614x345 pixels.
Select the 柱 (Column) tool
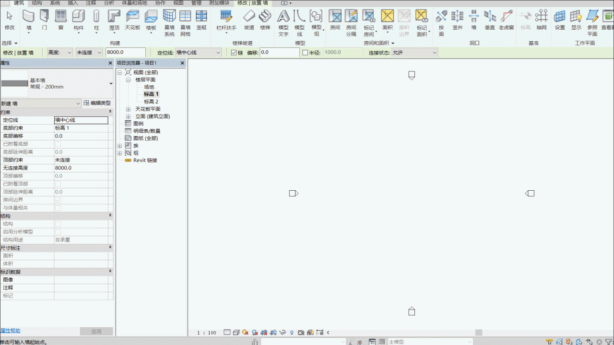(x=96, y=20)
